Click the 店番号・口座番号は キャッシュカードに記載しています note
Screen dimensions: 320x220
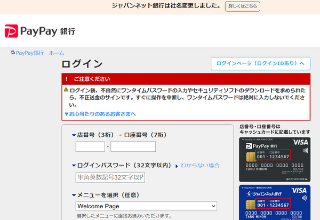coord(275,129)
